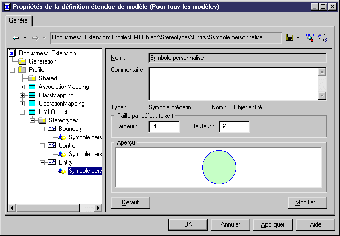The image size is (340, 236).
Task: Click the Generation folder icon
Action: pyautogui.click(x=23, y=61)
